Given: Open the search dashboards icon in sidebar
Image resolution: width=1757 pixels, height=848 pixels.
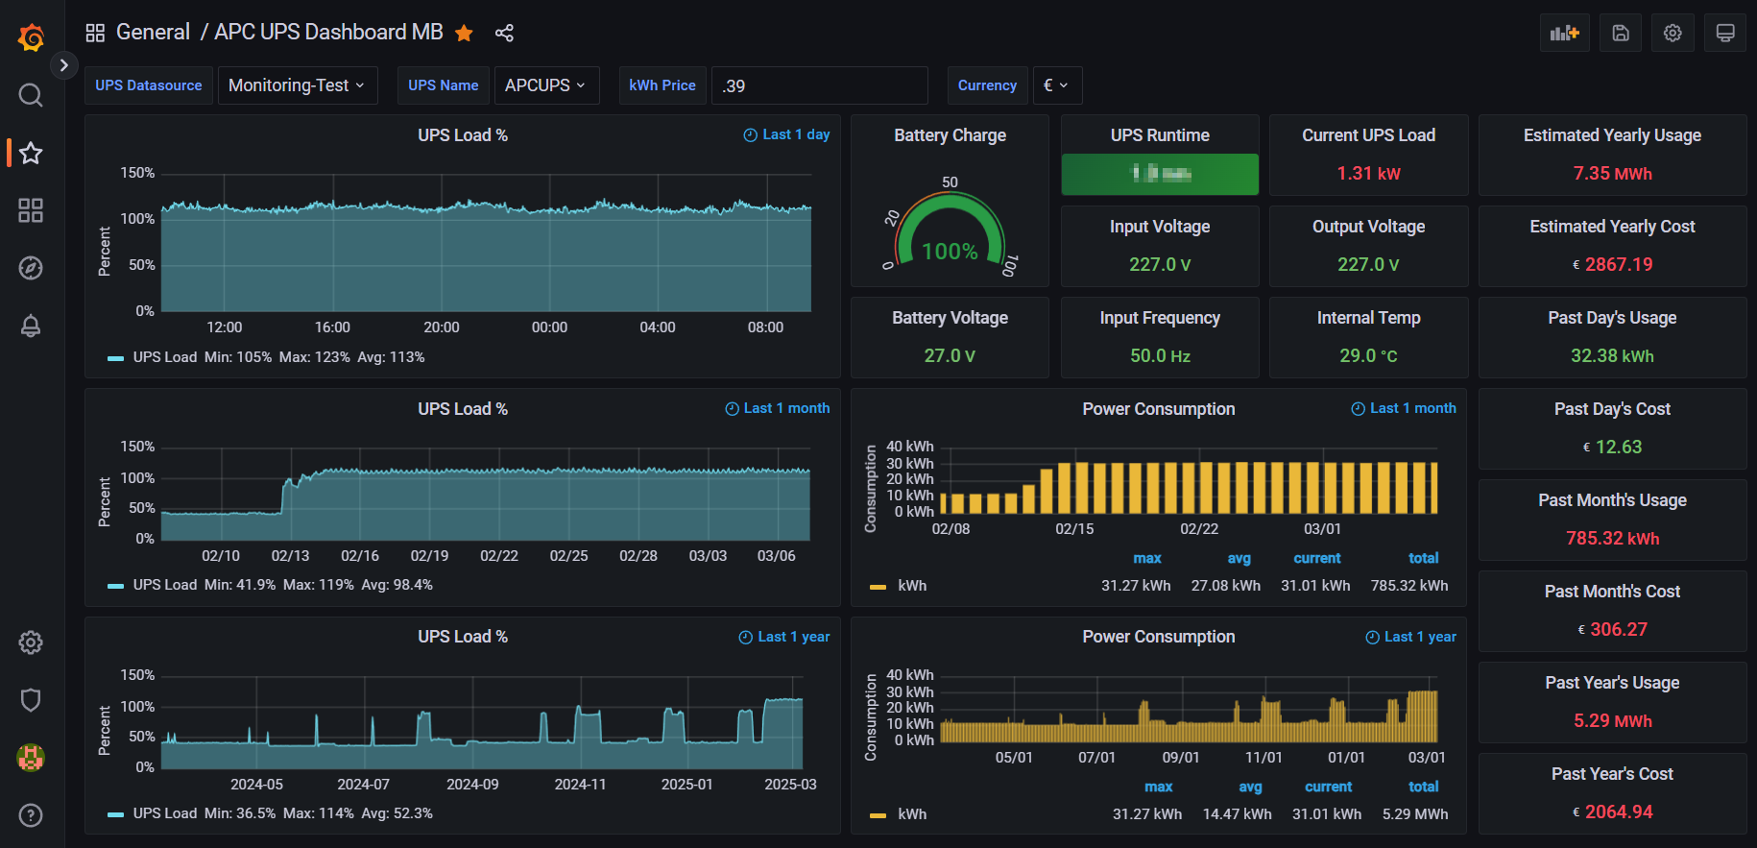Looking at the screenshot, I should point(31,95).
